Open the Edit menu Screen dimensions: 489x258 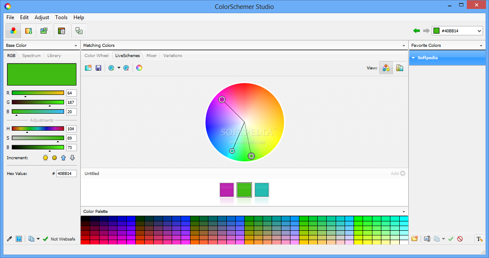point(24,17)
